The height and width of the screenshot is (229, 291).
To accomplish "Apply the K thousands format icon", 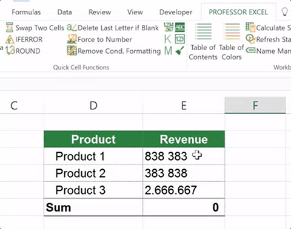I will pos(168,39).
